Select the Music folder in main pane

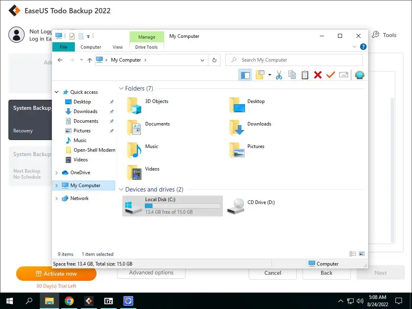click(x=142, y=150)
